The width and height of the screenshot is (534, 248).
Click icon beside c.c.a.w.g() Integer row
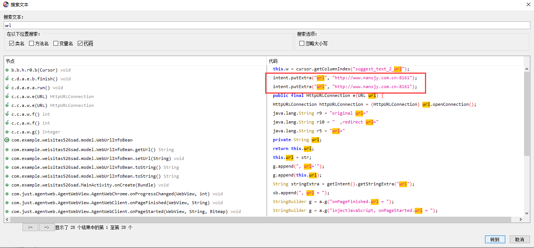coord(7,132)
